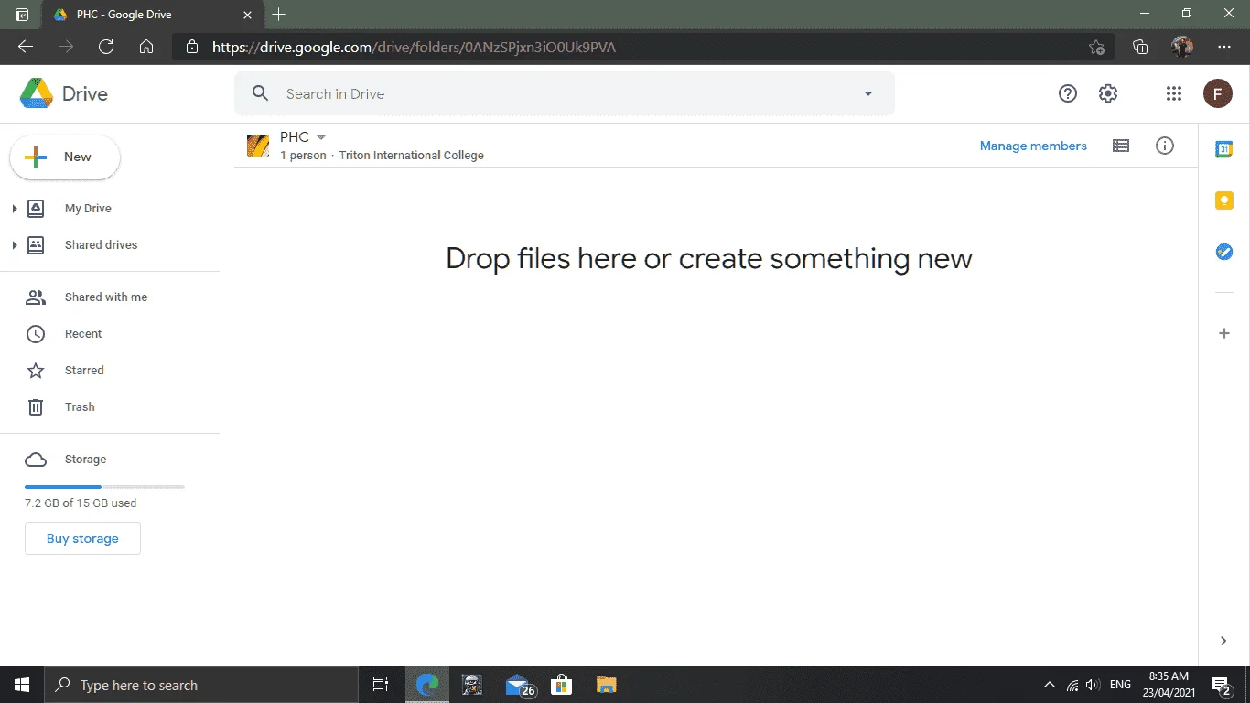Open the Google apps grid icon
1250x703 pixels.
click(x=1174, y=93)
